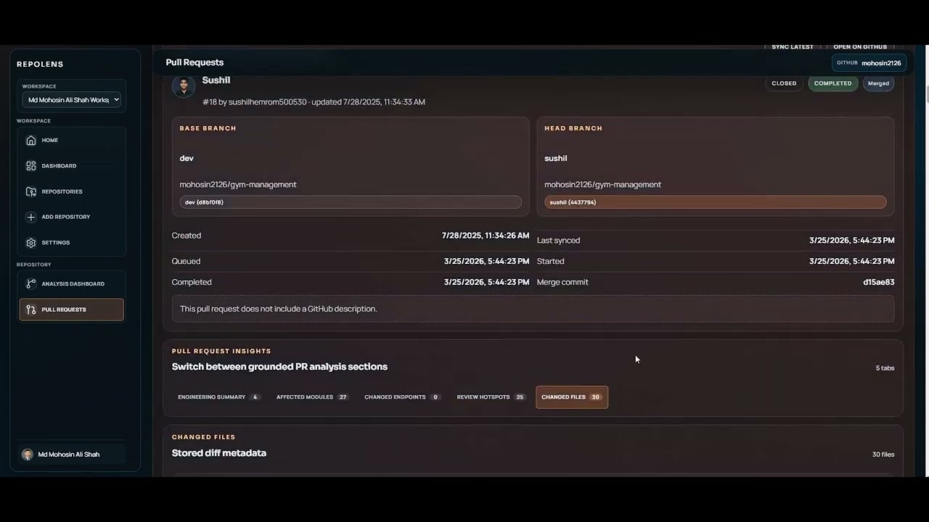The width and height of the screenshot is (929, 522).
Task: Click the GITHUB mohosin2126 account badge
Action: (x=869, y=62)
